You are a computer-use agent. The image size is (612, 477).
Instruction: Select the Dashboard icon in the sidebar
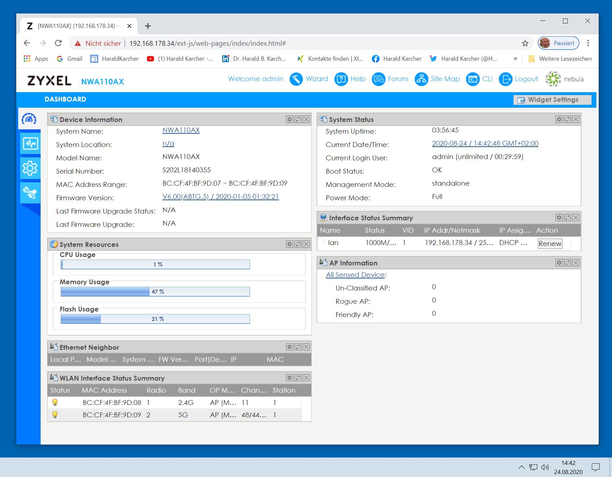coord(29,119)
